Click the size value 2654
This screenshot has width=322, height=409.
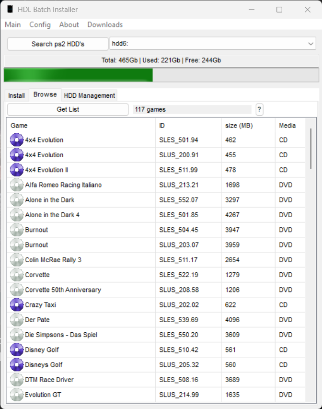232,260
